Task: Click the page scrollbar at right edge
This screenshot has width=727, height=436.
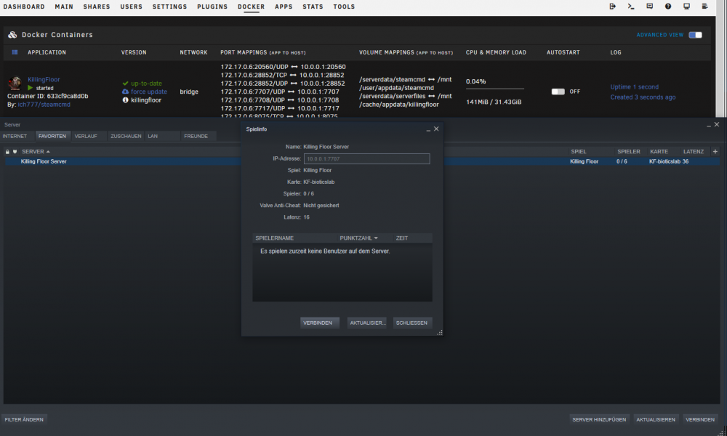Action: point(721,58)
